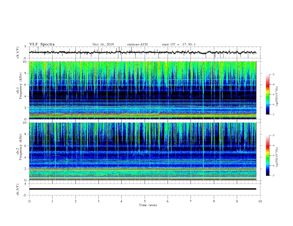Click the "Time (min)" axis label
The height and width of the screenshot is (226, 293).
(148, 205)
